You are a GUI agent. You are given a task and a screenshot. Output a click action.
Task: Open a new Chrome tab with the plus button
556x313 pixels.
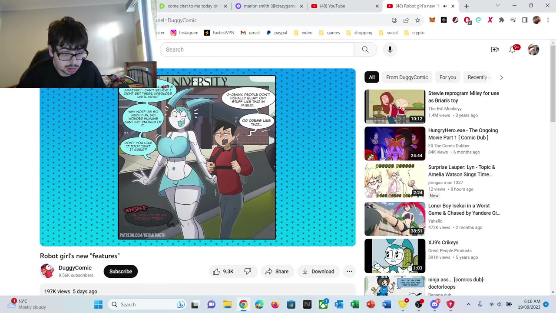point(467,6)
